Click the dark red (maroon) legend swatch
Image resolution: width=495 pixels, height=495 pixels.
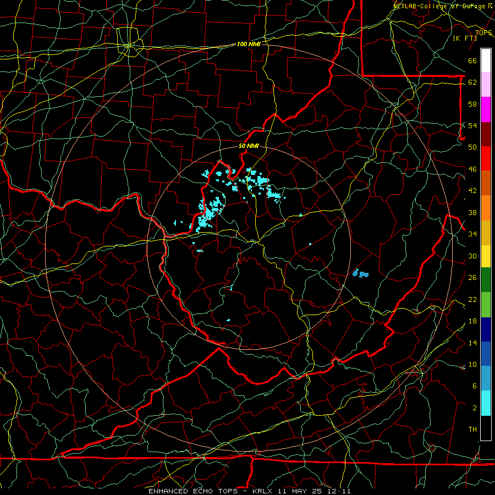click(x=486, y=134)
